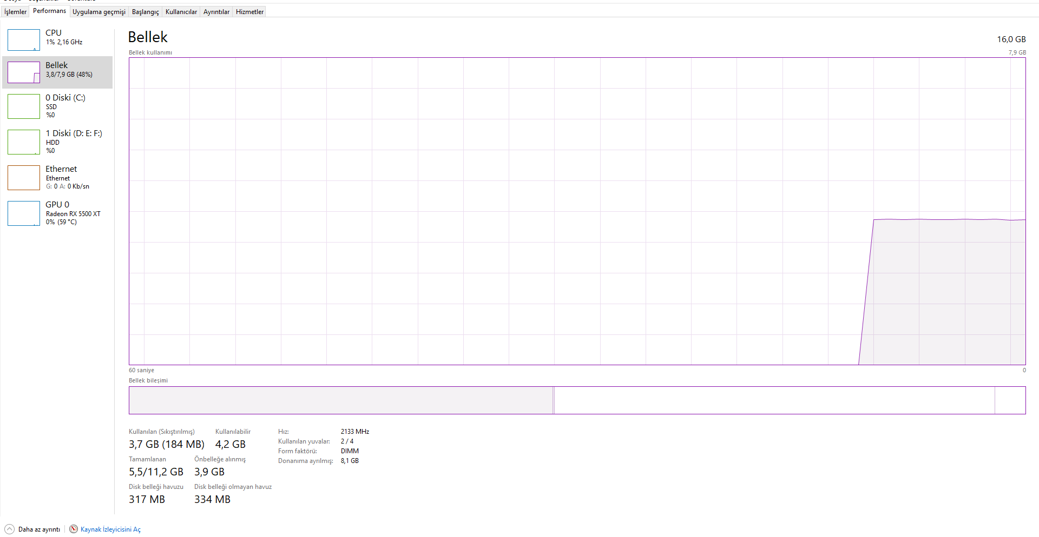The height and width of the screenshot is (537, 1039).
Task: Select the 1 Diski (D: E: F:) graph thumbnail
Action: [24, 142]
